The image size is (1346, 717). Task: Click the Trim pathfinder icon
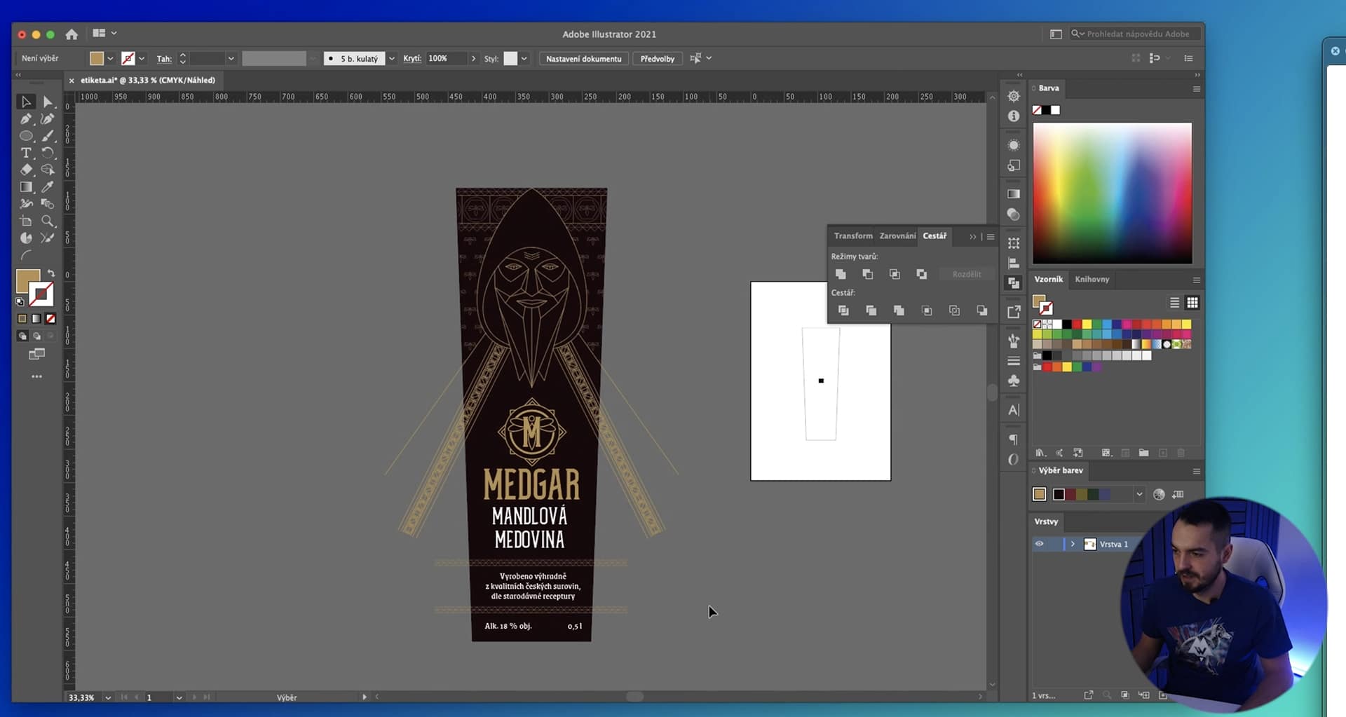tap(871, 310)
